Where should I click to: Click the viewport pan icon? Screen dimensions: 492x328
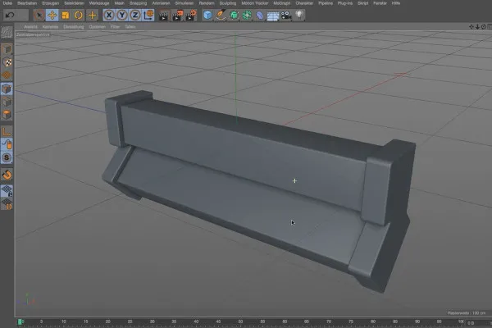[471, 27]
